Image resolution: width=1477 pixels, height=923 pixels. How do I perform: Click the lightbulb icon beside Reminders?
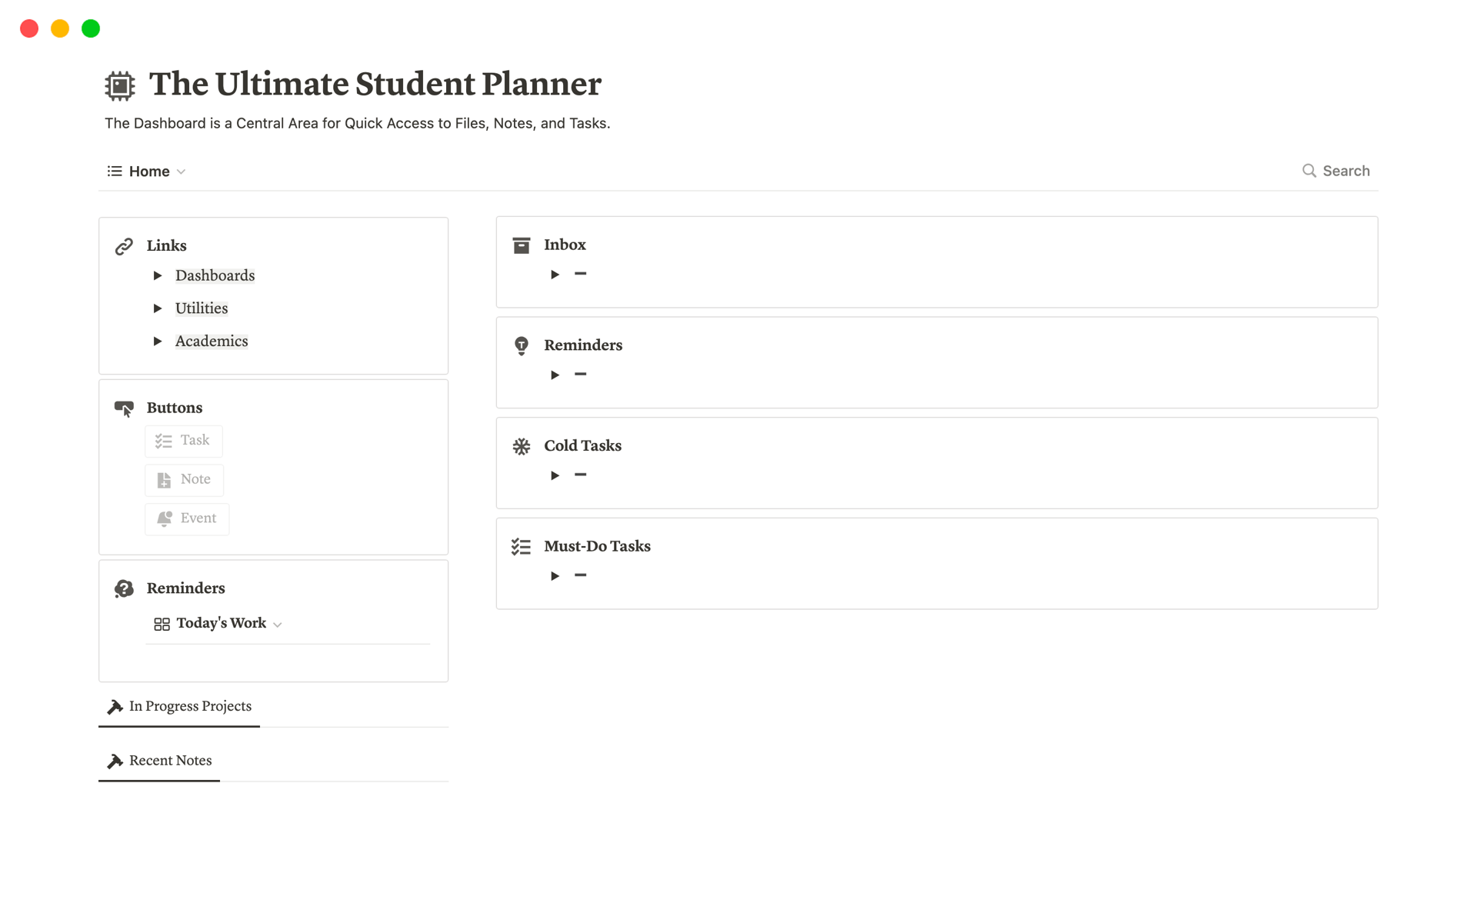[521, 345]
